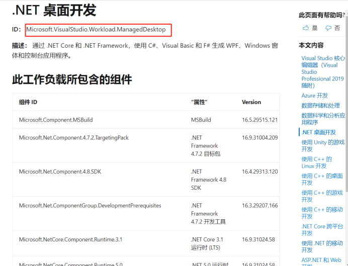Click the thumbs-up 是 feedback icon
Screen dimensions: 348x266
(x=306, y=28)
